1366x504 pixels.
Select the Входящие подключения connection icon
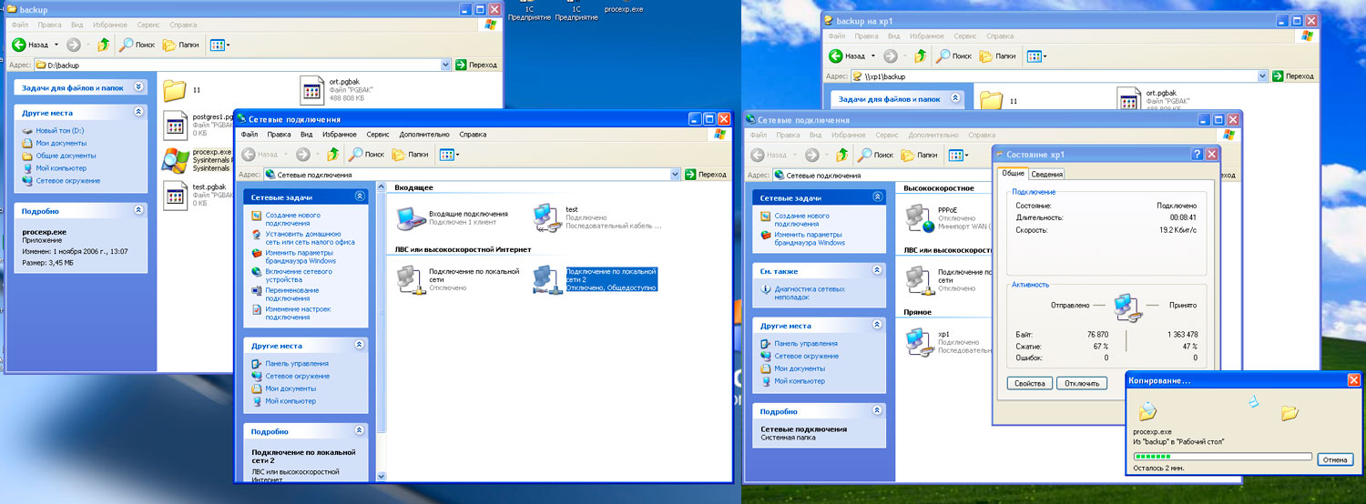pos(411,217)
